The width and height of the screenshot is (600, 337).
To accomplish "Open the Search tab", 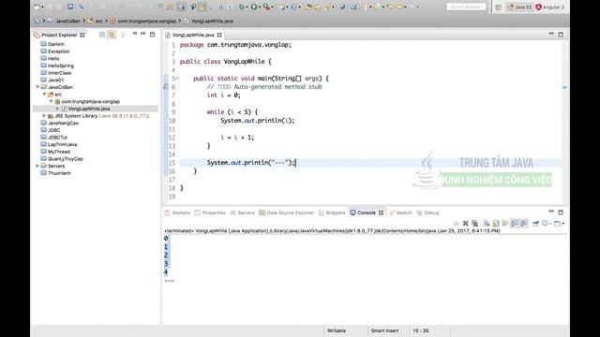I will click(400, 212).
